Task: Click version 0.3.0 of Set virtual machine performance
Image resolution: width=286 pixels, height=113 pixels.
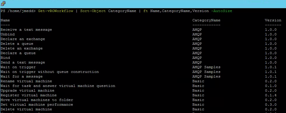Action: point(271,105)
